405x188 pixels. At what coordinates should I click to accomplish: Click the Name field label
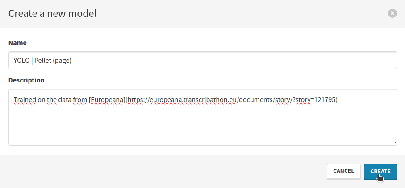pyautogui.click(x=17, y=43)
